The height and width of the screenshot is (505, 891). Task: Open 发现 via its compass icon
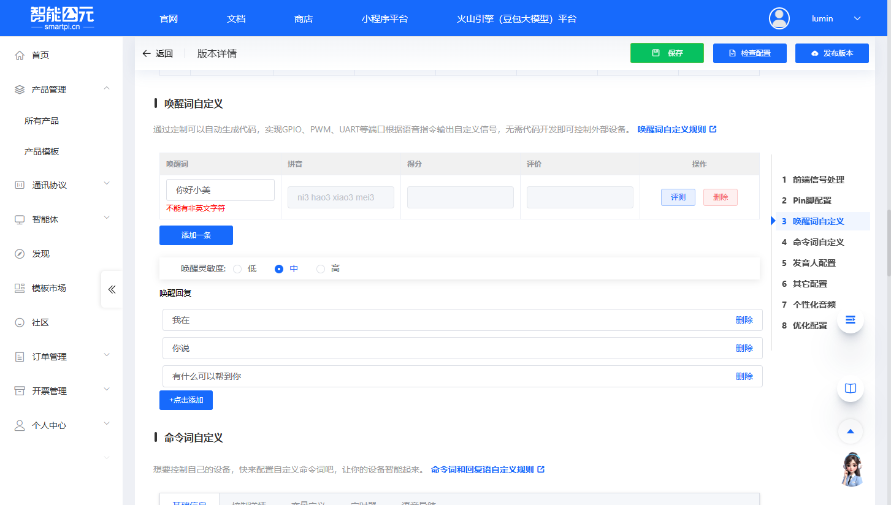point(18,253)
